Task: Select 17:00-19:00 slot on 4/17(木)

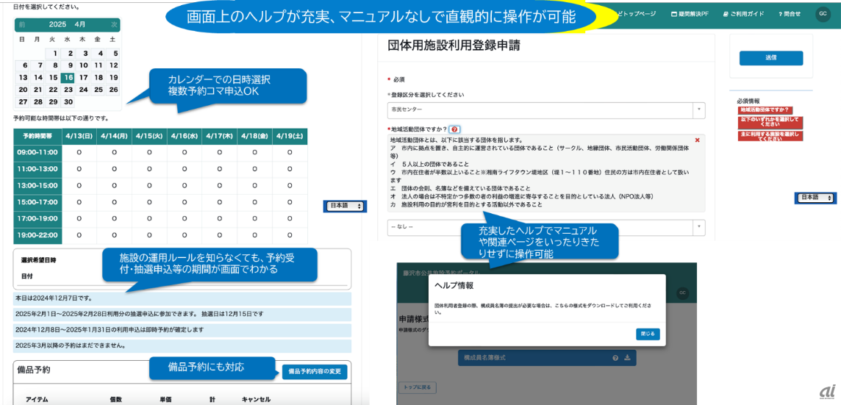Action: [220, 218]
